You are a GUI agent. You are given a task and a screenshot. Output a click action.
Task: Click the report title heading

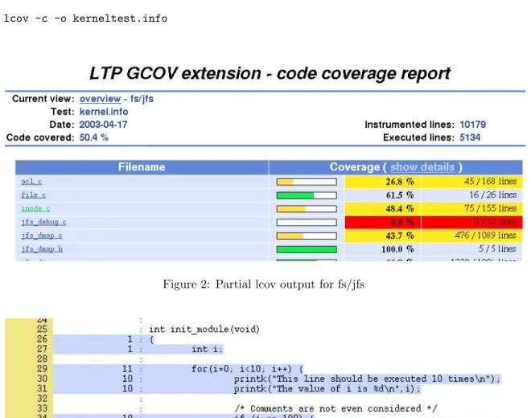[270, 73]
